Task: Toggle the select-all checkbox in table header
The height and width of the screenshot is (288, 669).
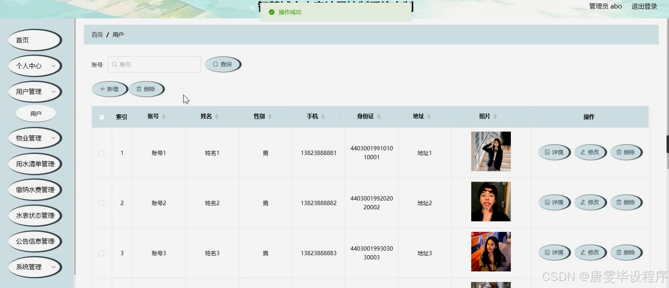Action: click(102, 117)
